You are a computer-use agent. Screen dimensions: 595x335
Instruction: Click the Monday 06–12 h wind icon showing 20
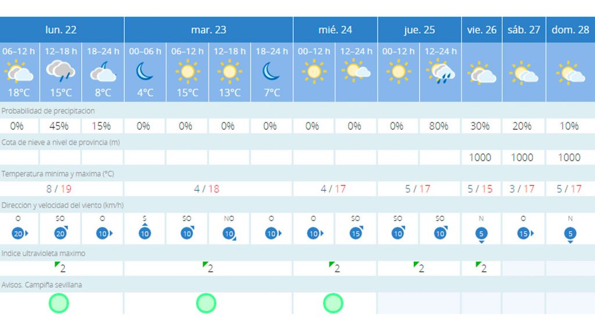tap(19, 233)
